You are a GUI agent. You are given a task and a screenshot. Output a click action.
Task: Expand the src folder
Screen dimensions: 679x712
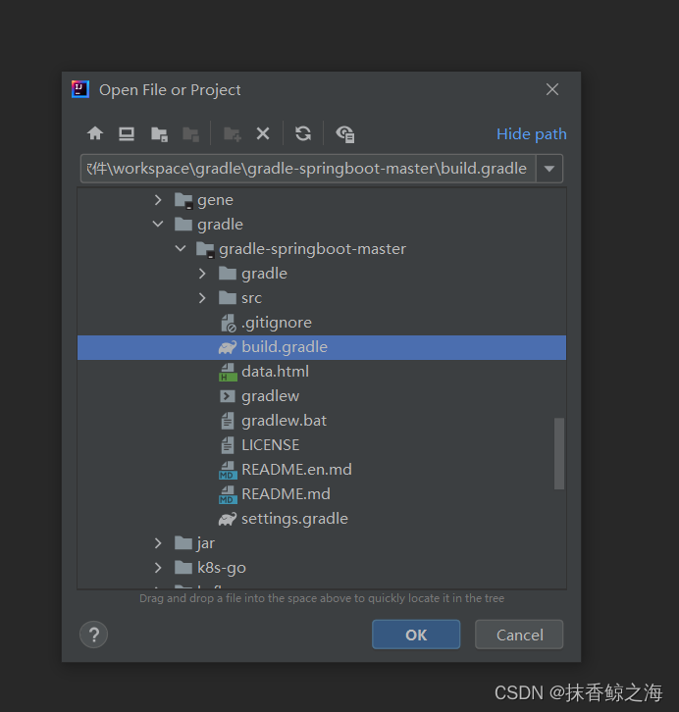[x=202, y=298]
